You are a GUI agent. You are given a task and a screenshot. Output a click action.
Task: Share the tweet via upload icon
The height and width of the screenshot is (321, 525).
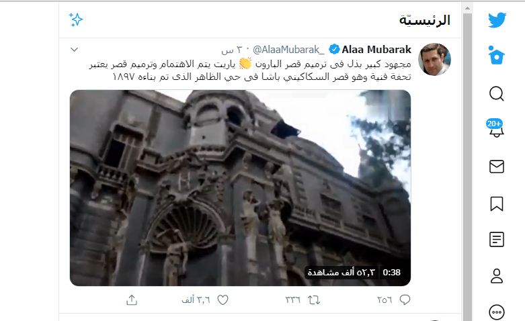coord(132,300)
